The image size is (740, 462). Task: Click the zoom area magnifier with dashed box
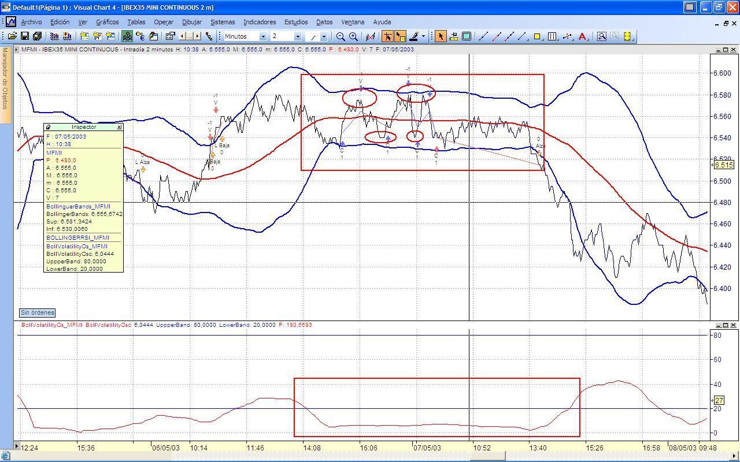(602, 36)
